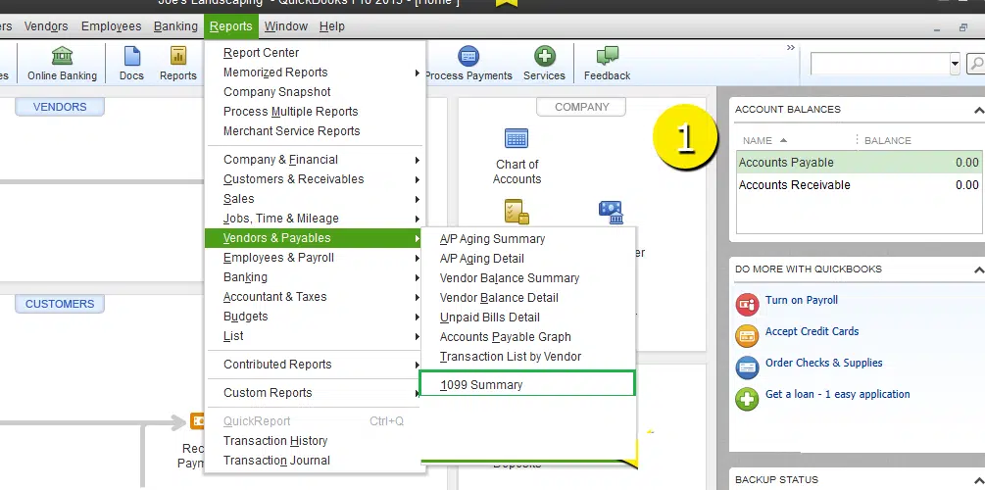Viewport: 985px width, 490px height.
Task: Expand Accountant & Taxes submenu
Action: click(315, 297)
